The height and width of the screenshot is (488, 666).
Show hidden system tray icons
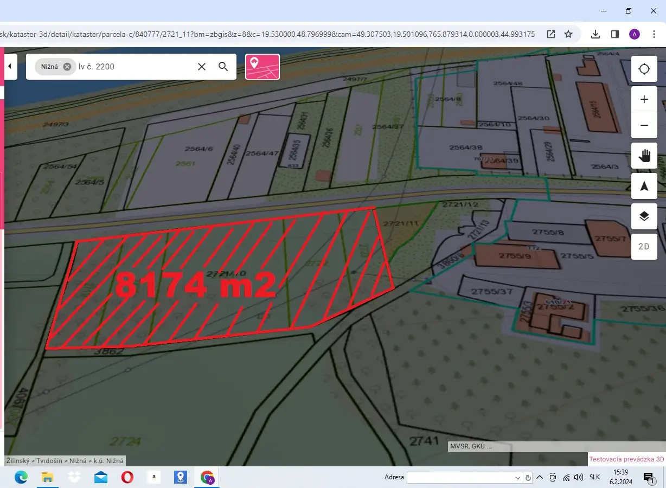tap(540, 477)
